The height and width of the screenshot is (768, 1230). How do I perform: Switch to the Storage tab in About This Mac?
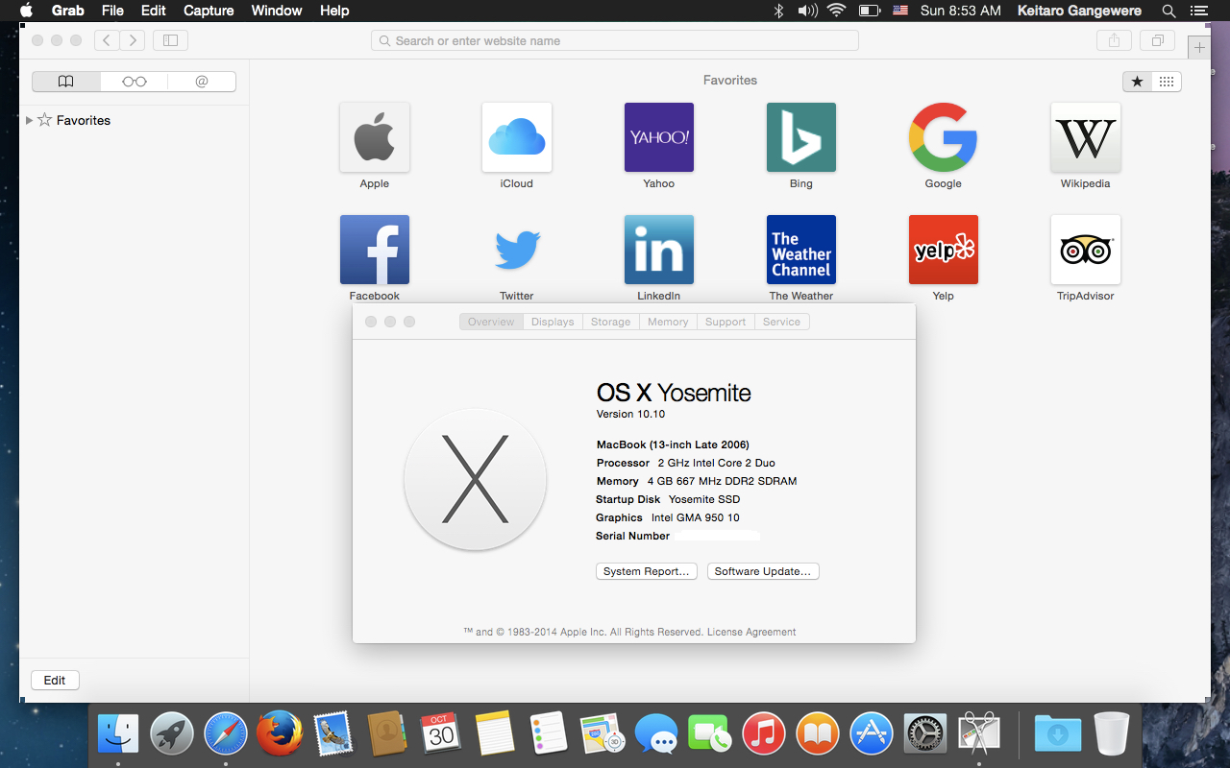point(610,322)
